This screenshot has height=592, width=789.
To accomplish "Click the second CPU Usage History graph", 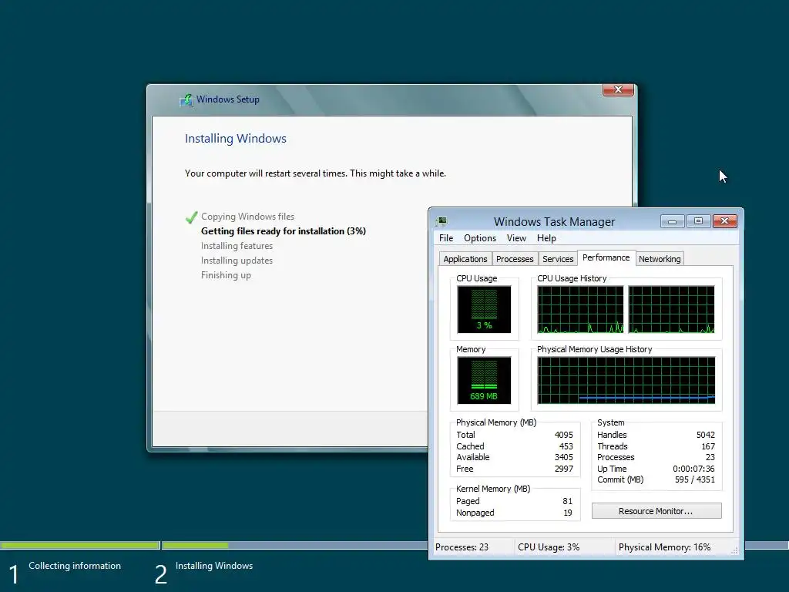I will click(671, 309).
